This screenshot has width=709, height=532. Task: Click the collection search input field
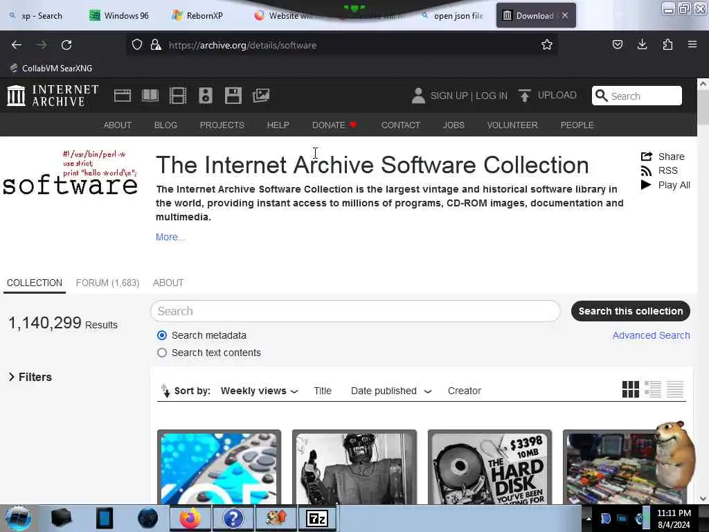click(x=355, y=311)
